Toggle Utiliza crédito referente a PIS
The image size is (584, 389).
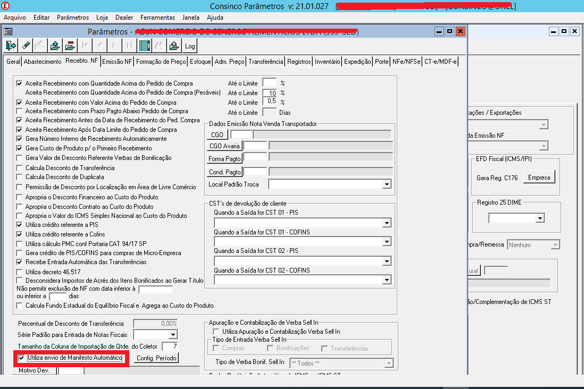pyautogui.click(x=19, y=225)
